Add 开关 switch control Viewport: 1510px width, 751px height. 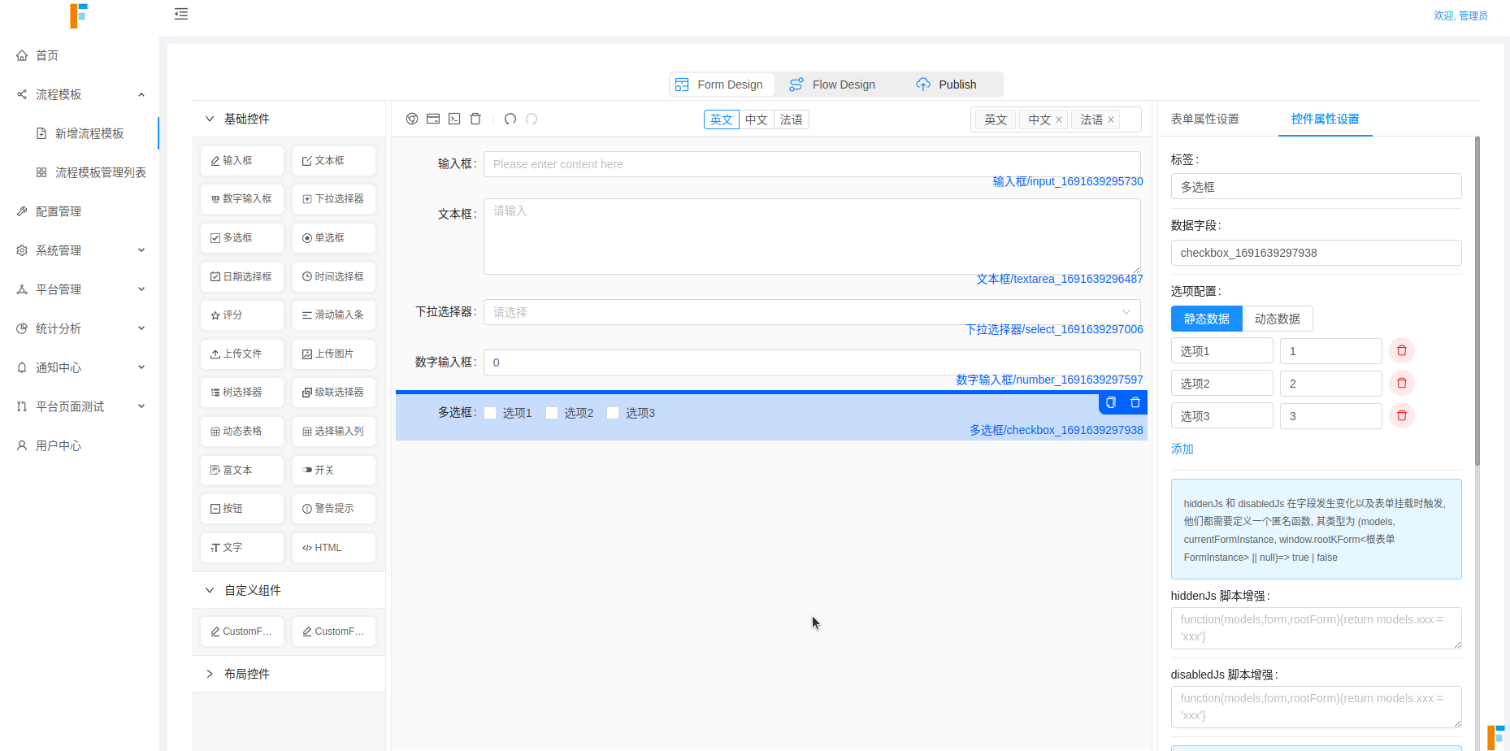point(334,471)
